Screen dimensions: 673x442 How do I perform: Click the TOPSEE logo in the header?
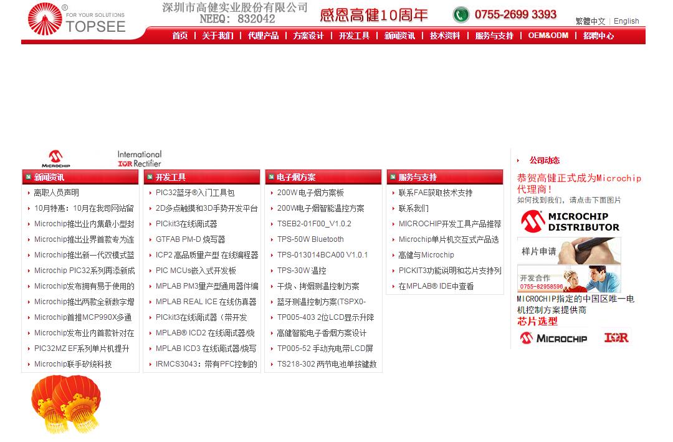pos(77,19)
